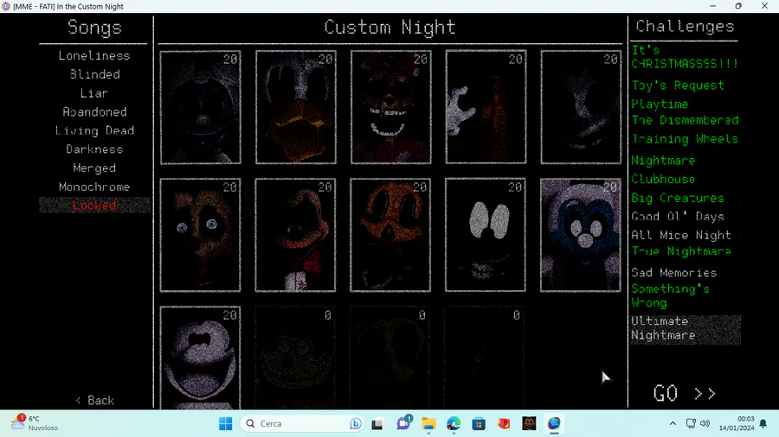779x437 pixels.
Task: Select the blue-faced mouse portrait
Action: (581, 235)
